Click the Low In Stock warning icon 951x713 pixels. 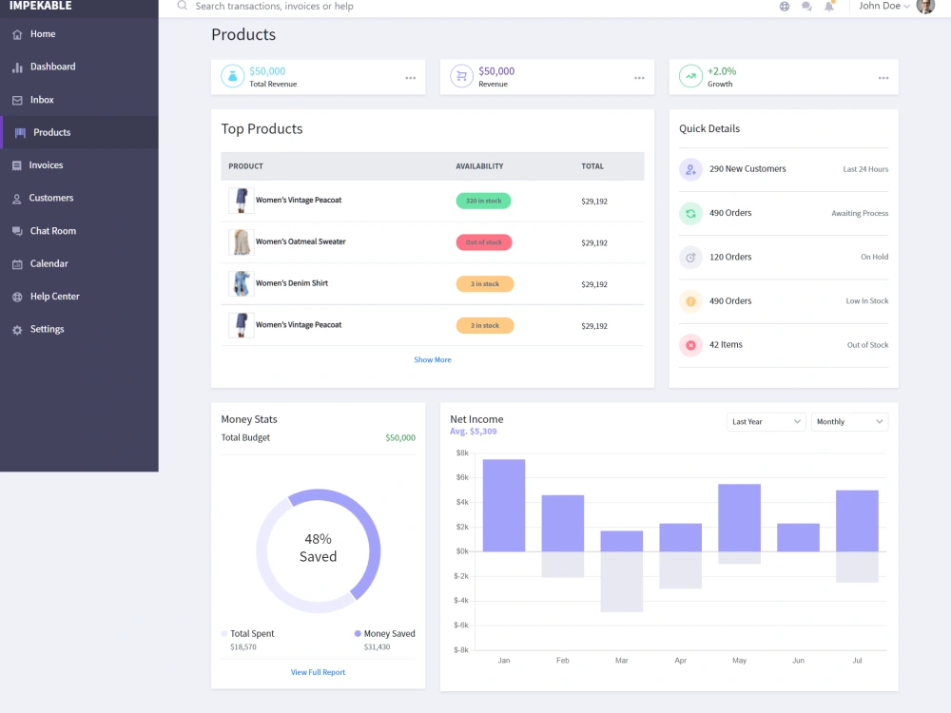point(690,301)
